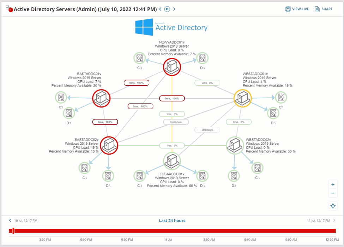Click the LOSAADDC01v server node

(x=172, y=161)
